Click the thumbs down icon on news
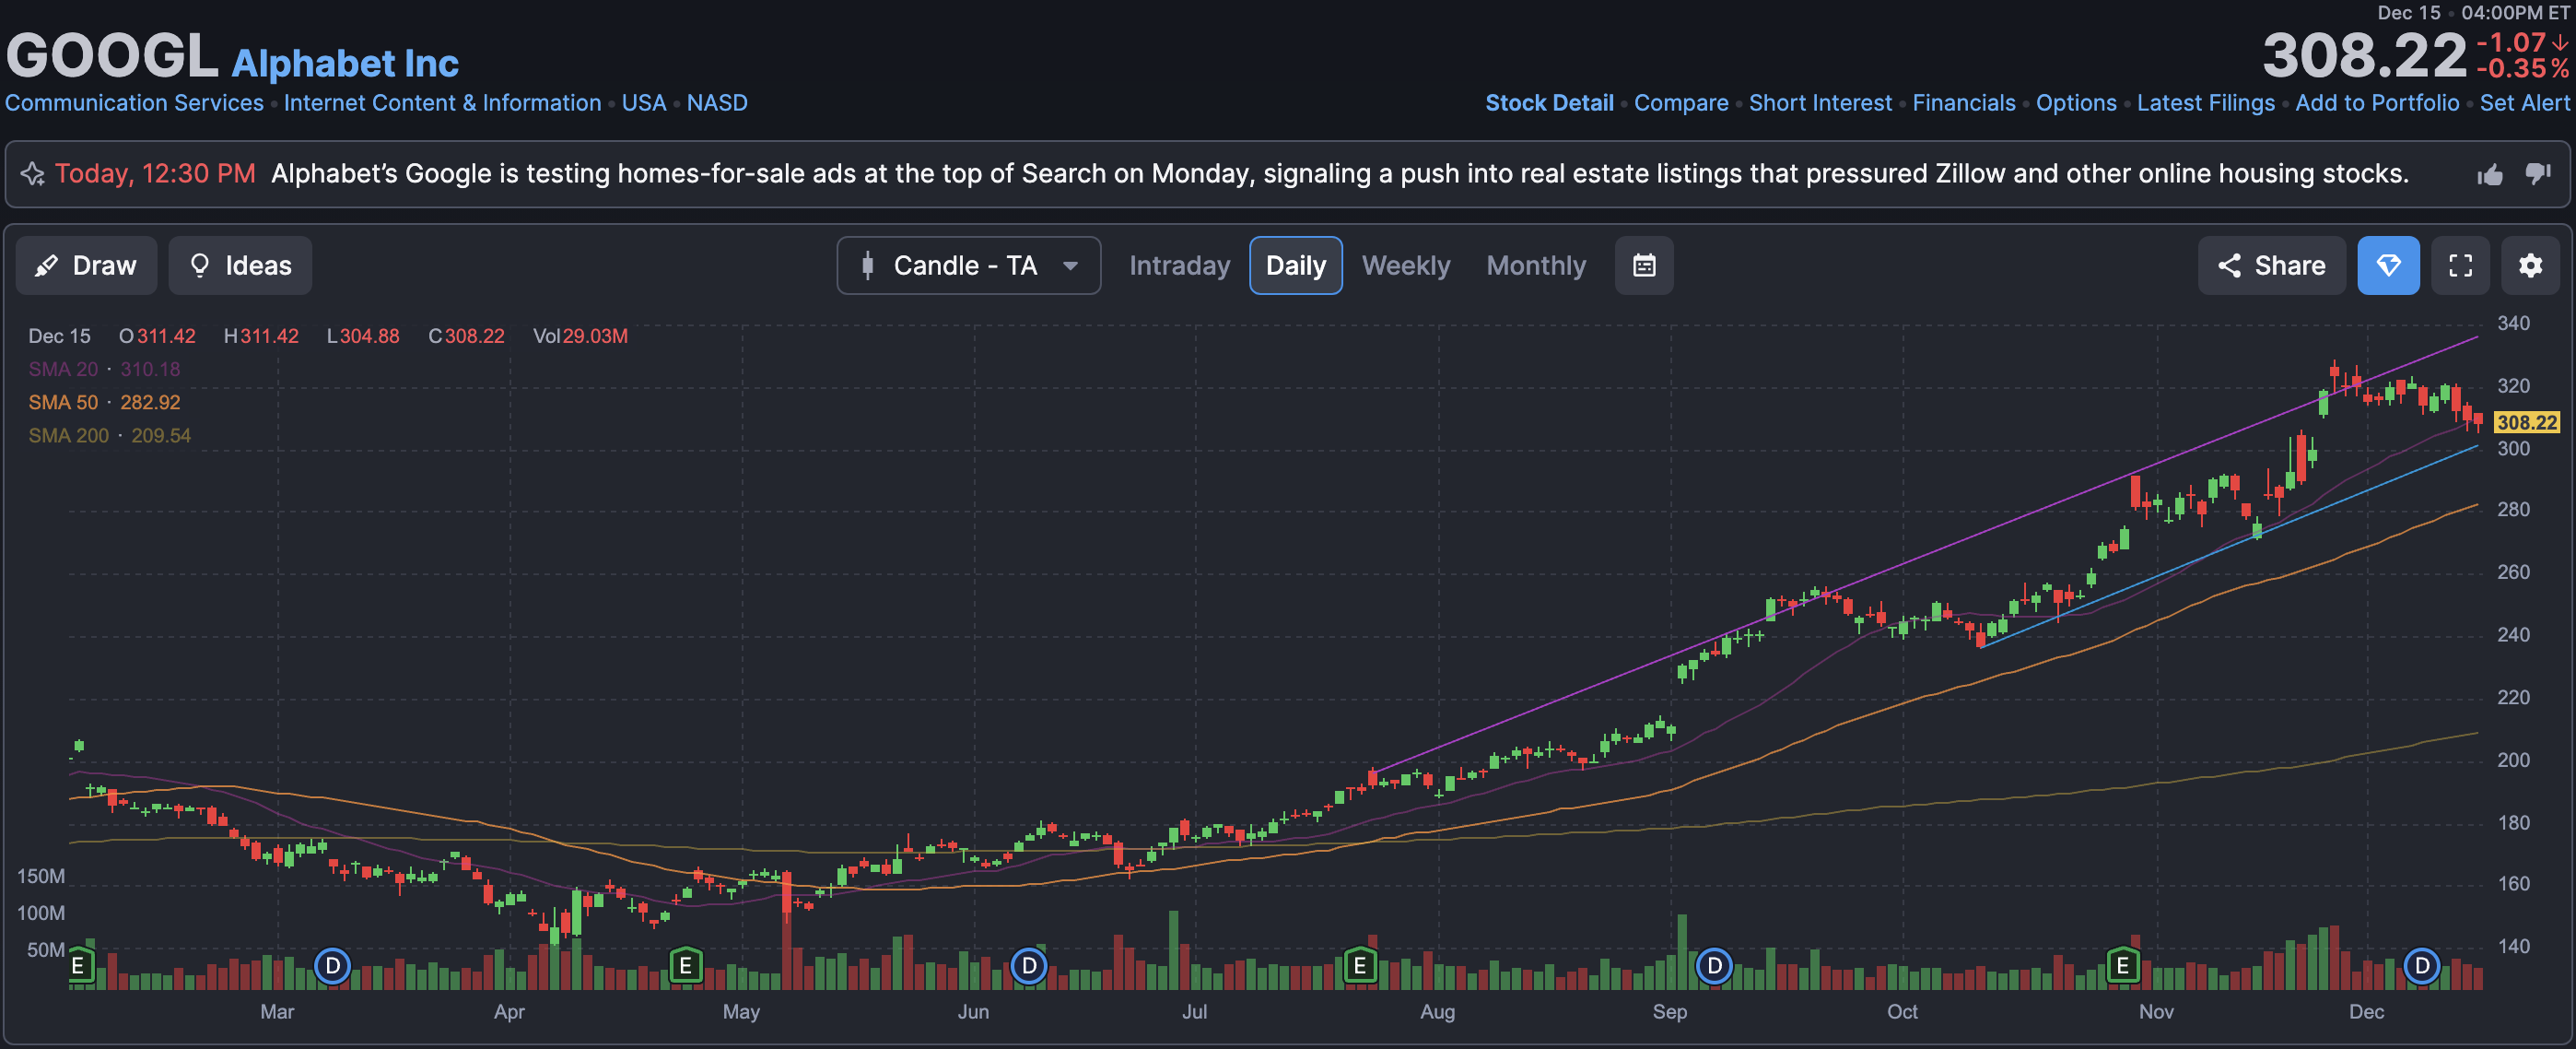 (x=2537, y=174)
